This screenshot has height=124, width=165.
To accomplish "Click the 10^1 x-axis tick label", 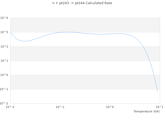I will tap(159, 107).
